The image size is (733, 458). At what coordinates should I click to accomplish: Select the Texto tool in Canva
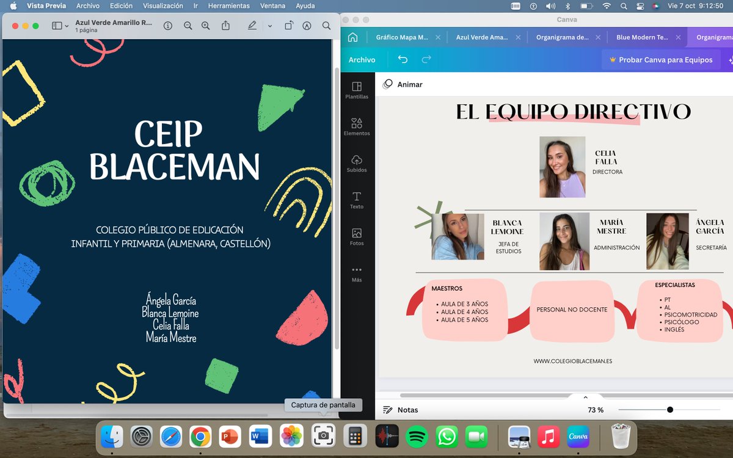click(x=357, y=200)
